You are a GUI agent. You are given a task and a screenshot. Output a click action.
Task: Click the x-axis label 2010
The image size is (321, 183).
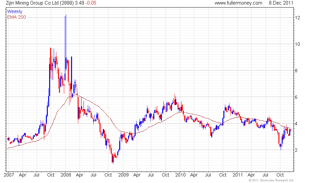180,175
